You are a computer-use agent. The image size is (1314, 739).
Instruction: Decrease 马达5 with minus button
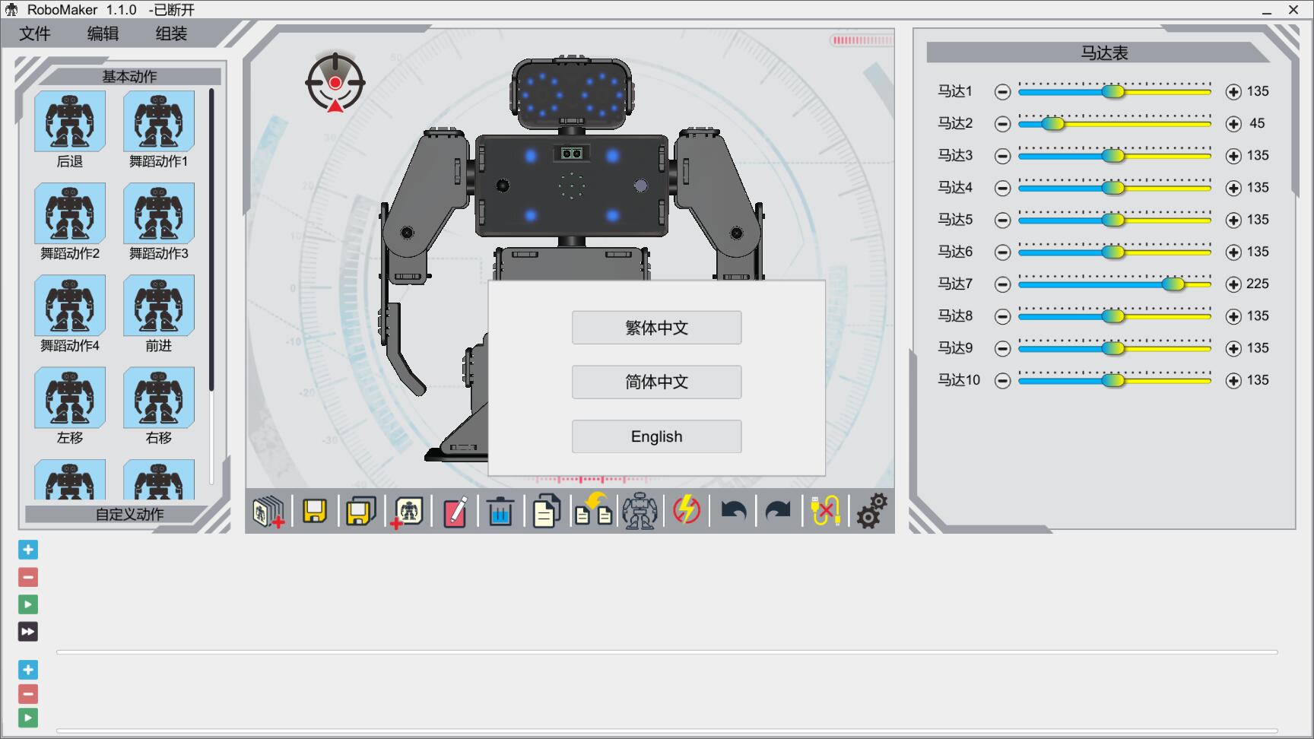[1003, 220]
